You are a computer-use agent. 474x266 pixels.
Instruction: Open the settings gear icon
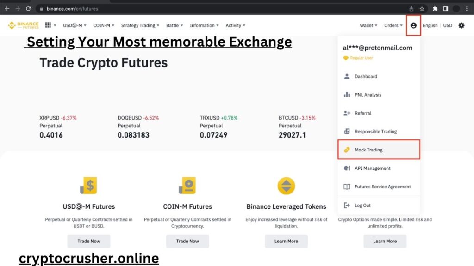point(462,25)
